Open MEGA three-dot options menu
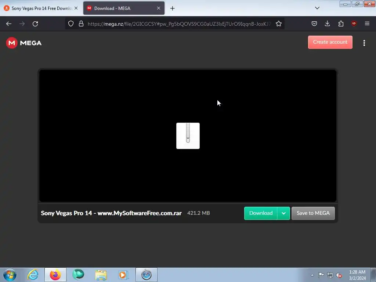 (364, 43)
